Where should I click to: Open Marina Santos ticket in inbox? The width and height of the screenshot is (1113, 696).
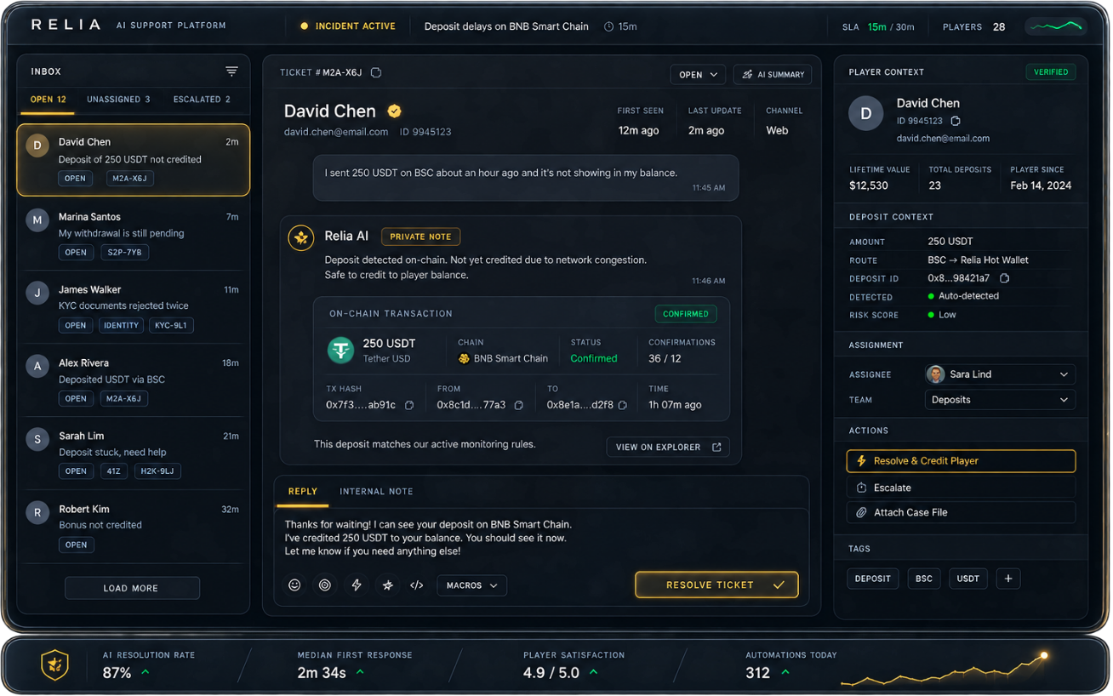click(134, 234)
